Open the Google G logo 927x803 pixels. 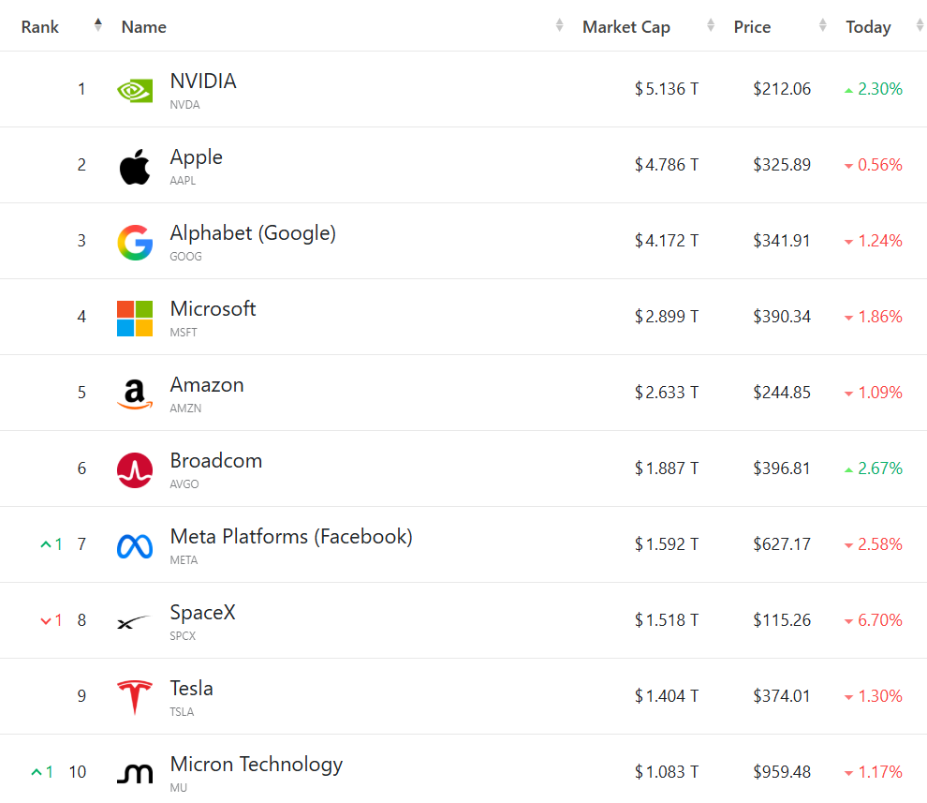pos(135,243)
